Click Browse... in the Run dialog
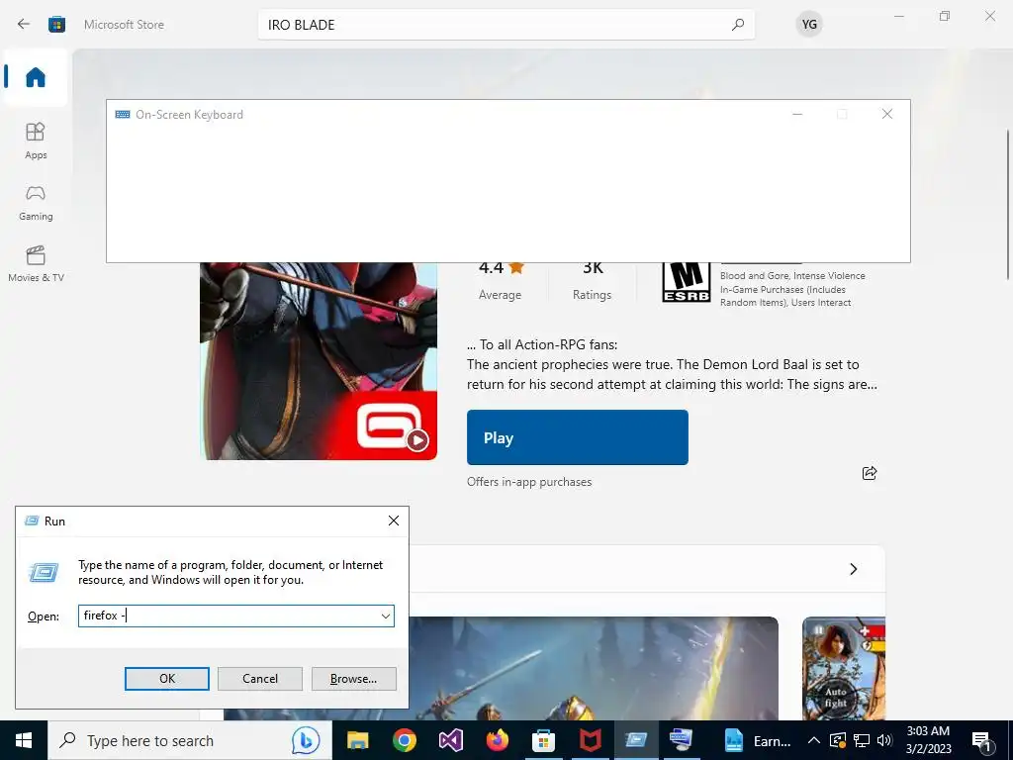This screenshot has height=760, width=1013. click(353, 679)
